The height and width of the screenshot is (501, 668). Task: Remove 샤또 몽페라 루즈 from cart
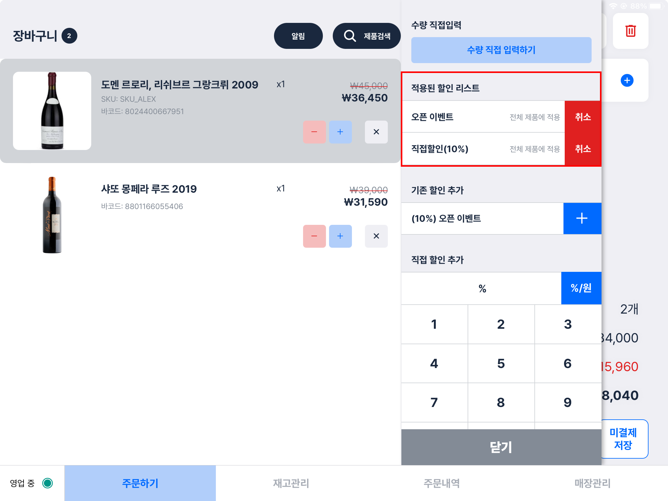pos(376,236)
